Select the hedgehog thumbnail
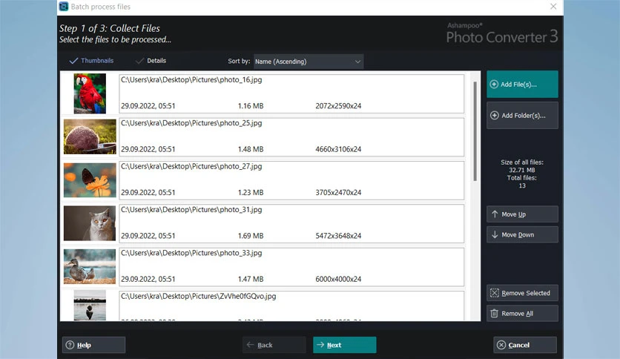 click(90, 136)
